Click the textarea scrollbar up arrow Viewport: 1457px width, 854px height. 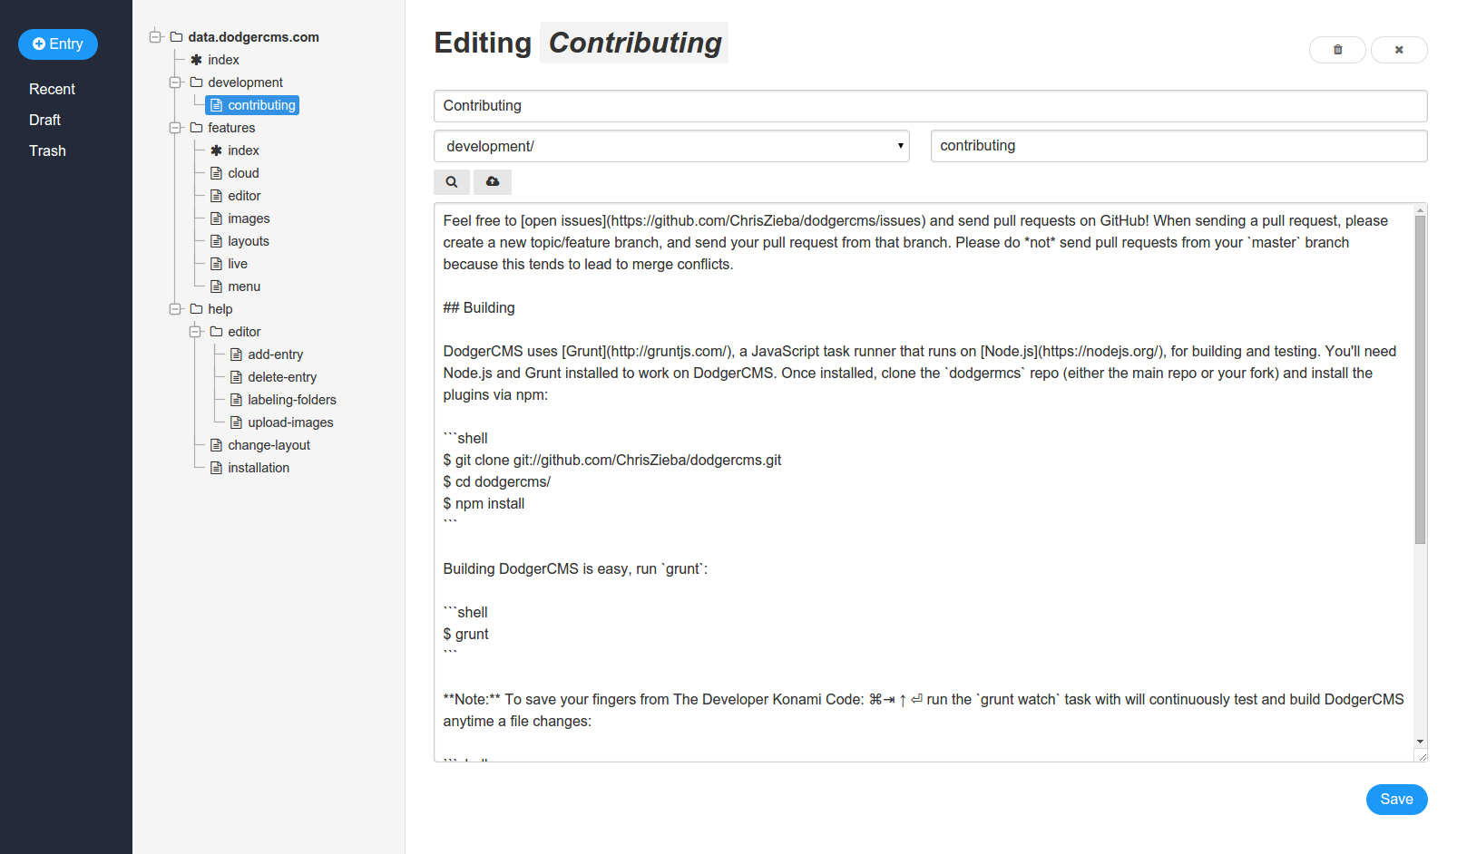pos(1420,209)
